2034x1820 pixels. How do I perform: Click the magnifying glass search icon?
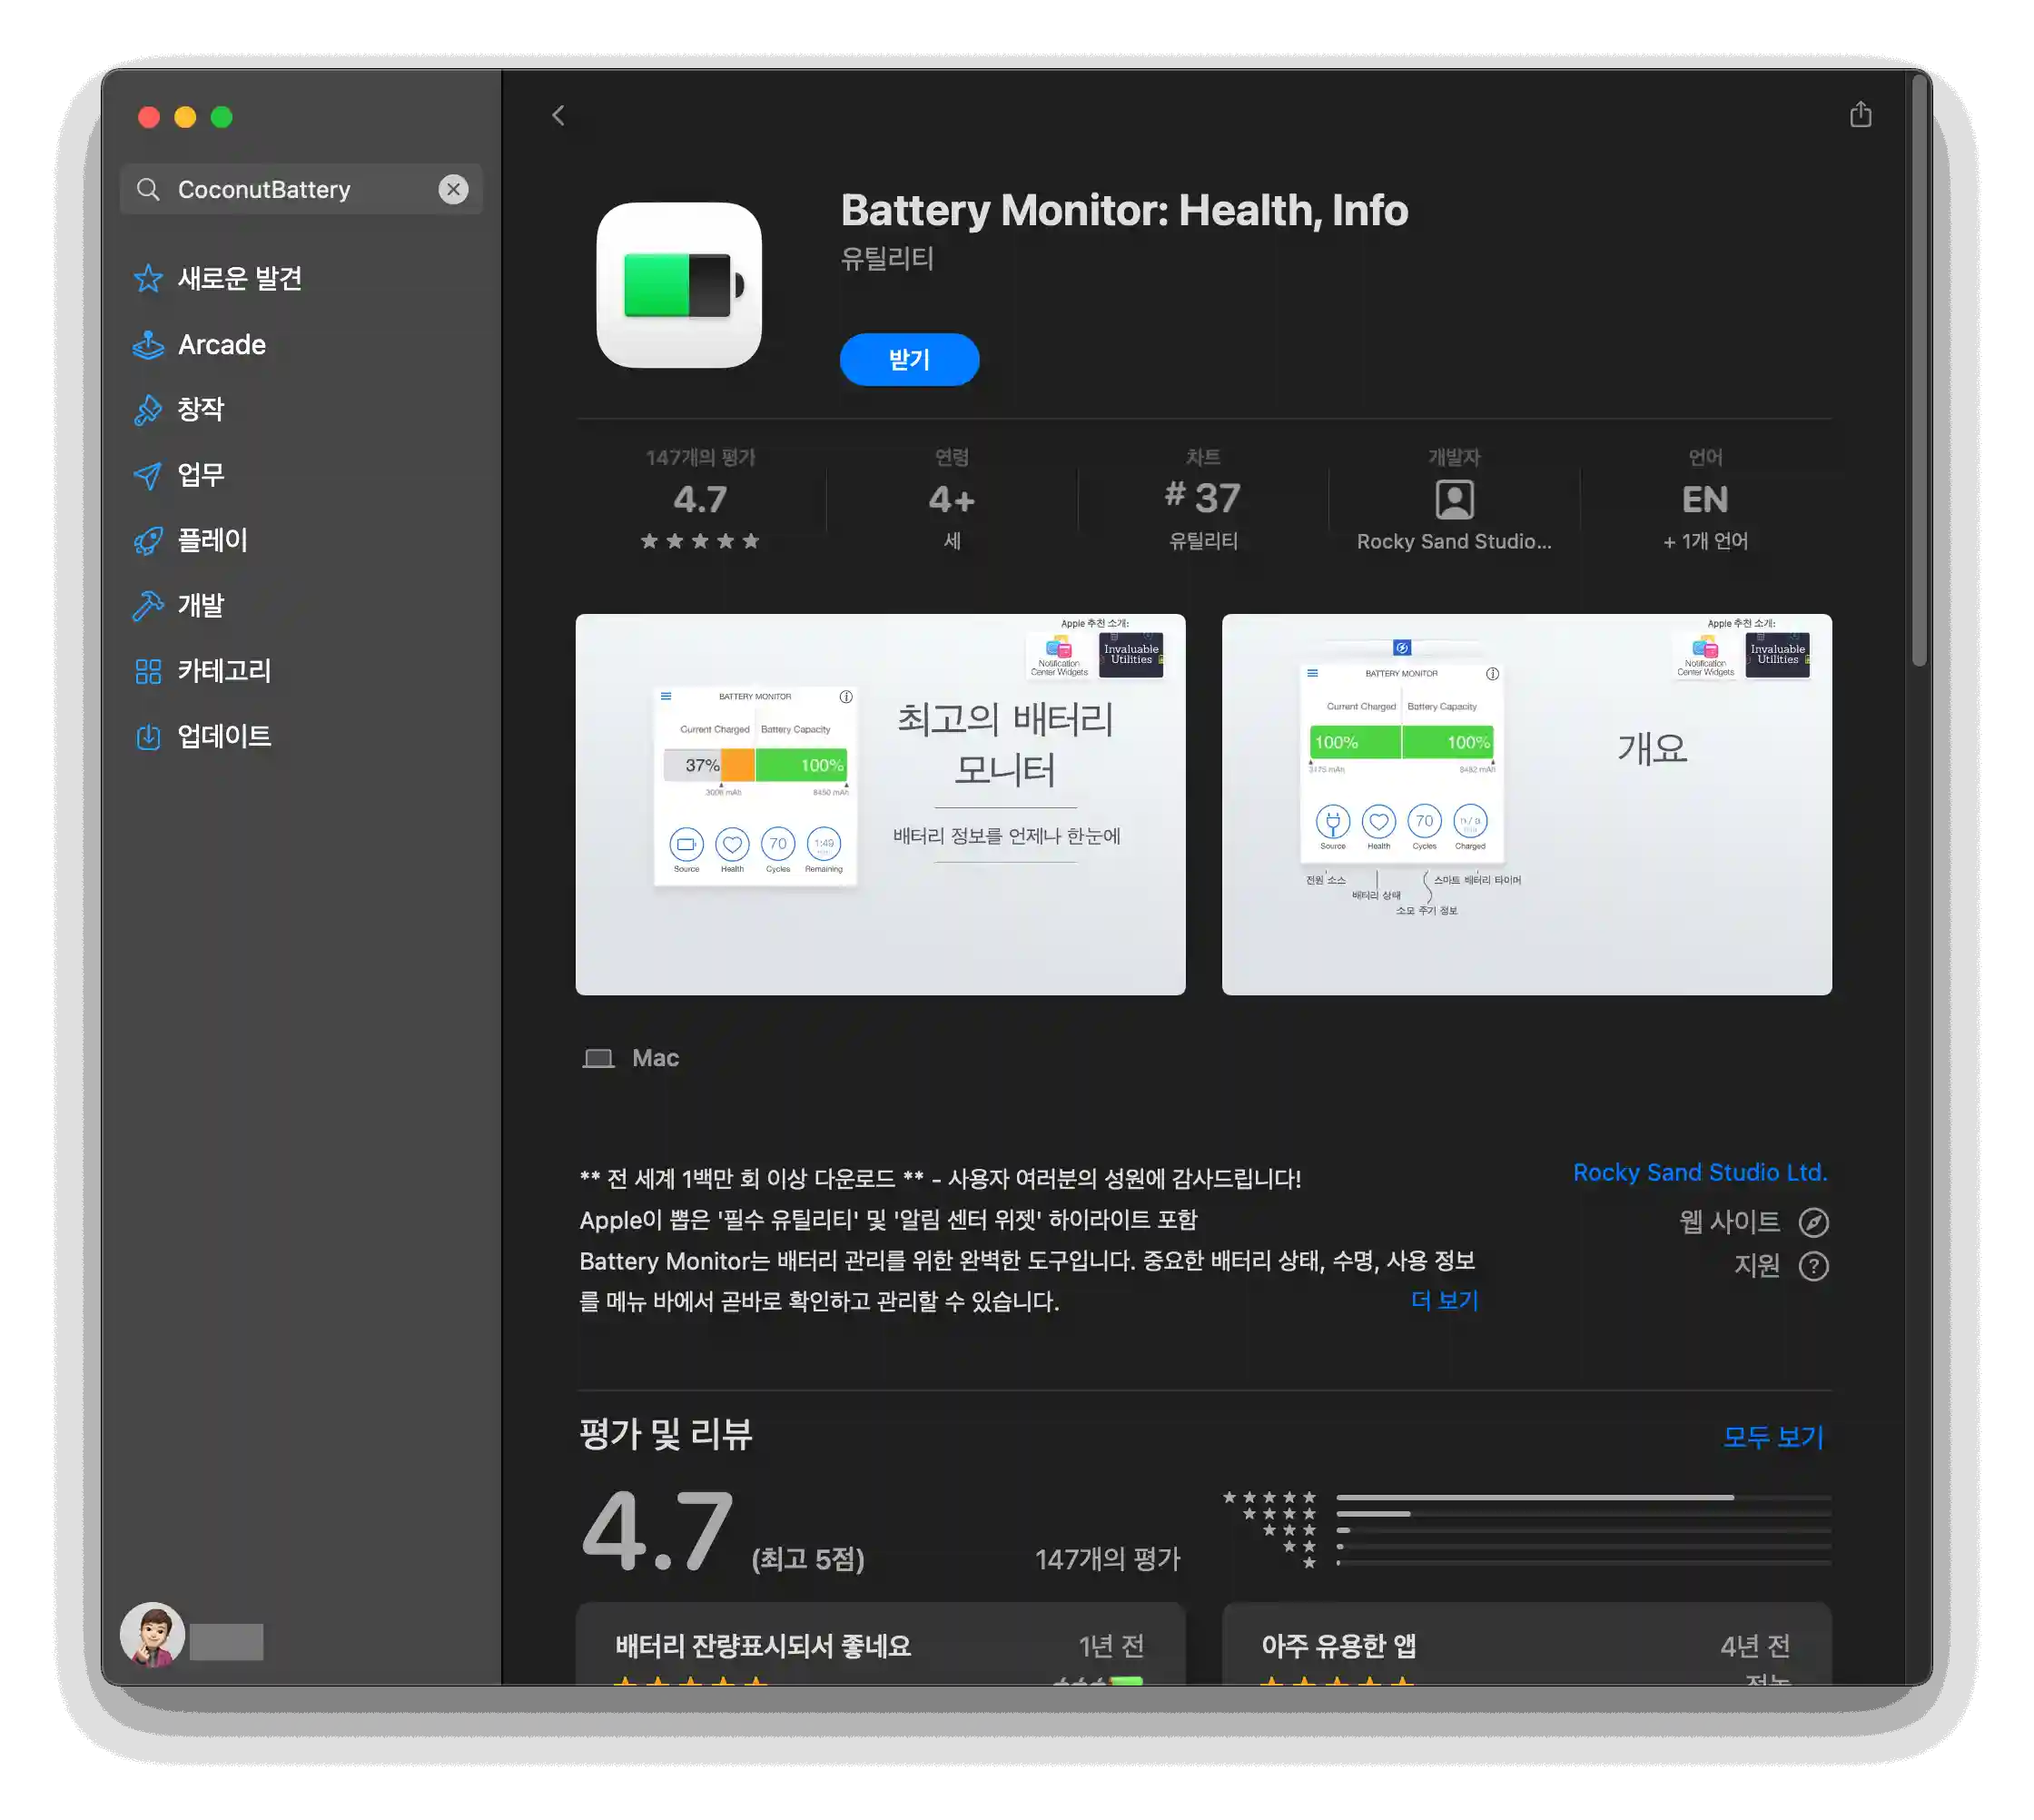pyautogui.click(x=148, y=189)
